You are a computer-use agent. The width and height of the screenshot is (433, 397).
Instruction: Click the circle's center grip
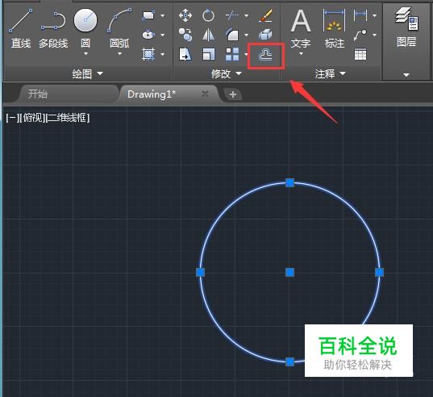click(289, 273)
